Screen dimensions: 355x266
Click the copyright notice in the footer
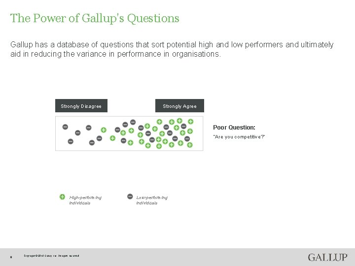tap(51, 256)
